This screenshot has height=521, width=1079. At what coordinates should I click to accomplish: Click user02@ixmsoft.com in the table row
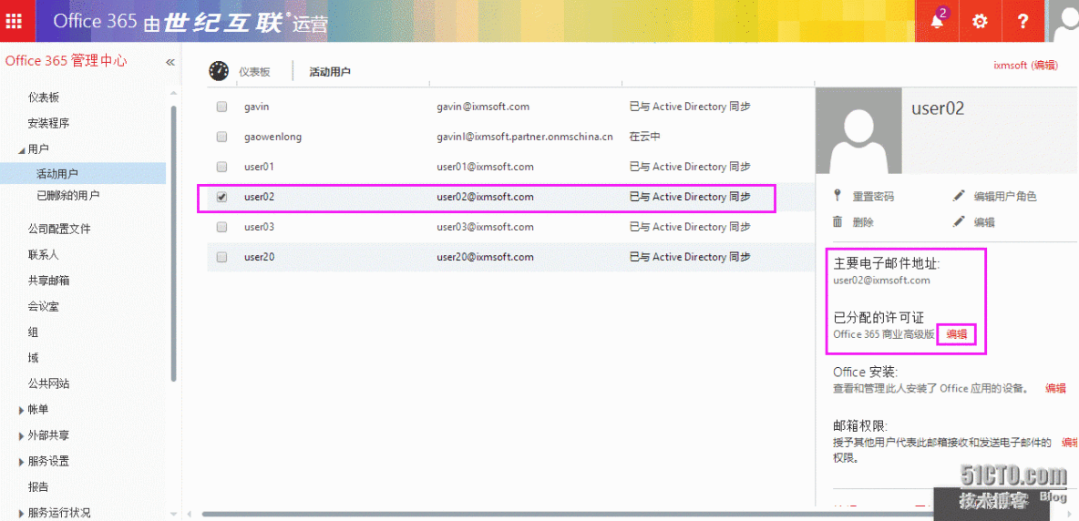tap(485, 197)
